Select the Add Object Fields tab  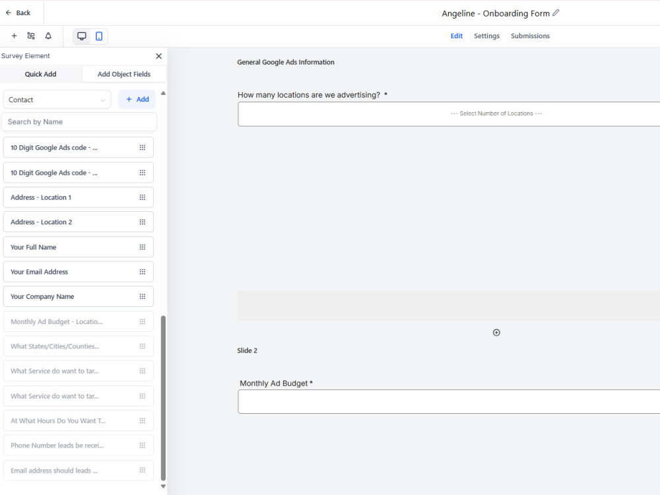pos(124,74)
